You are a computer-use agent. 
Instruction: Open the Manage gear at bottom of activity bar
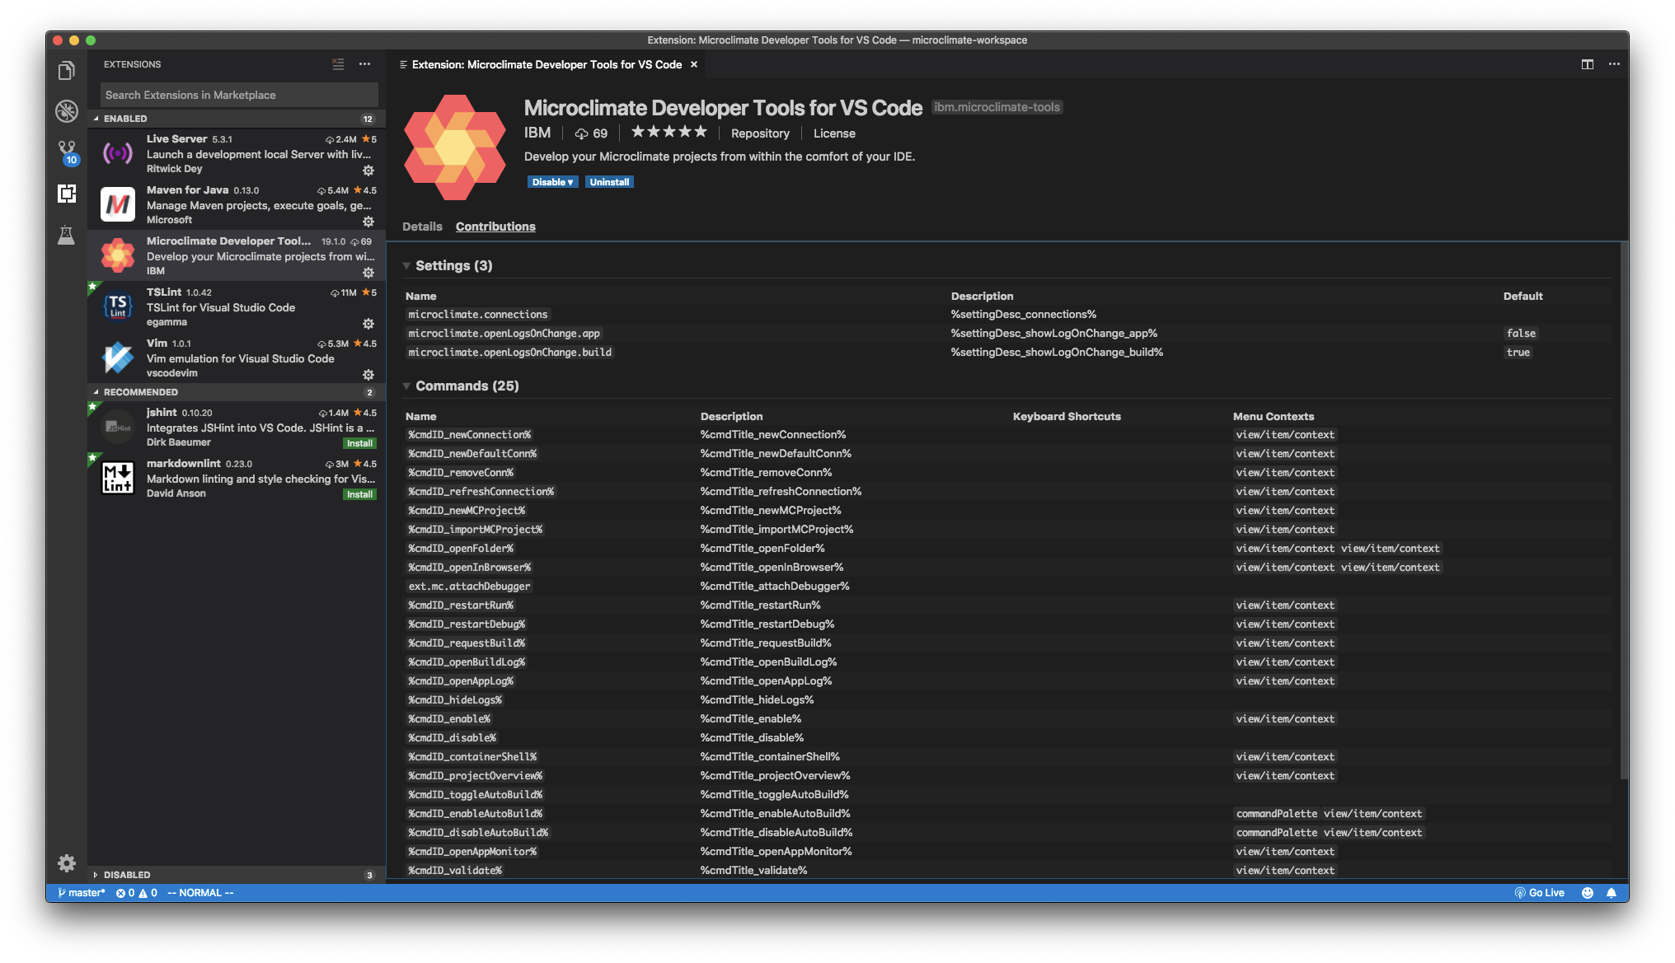click(66, 863)
